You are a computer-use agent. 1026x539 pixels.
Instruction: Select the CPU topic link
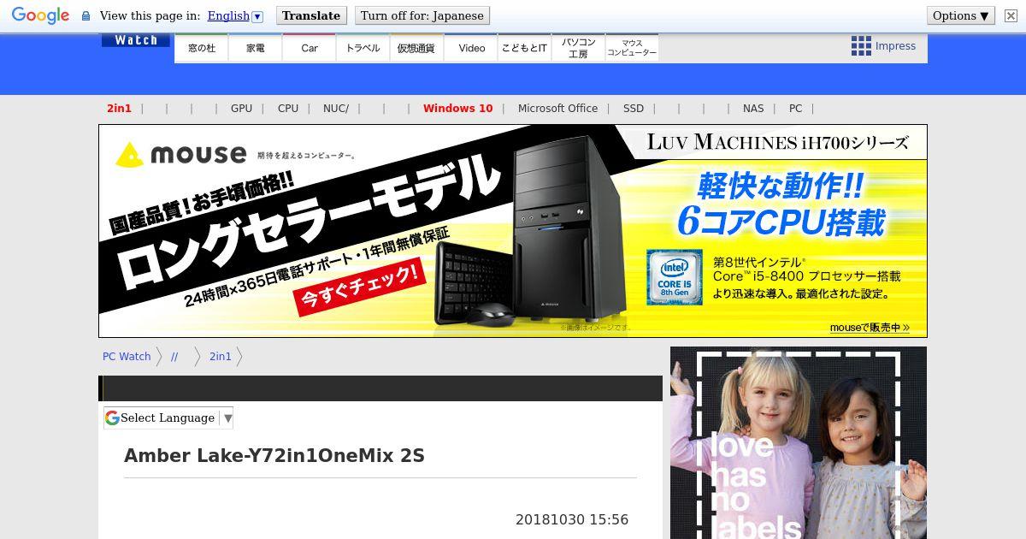(x=288, y=109)
